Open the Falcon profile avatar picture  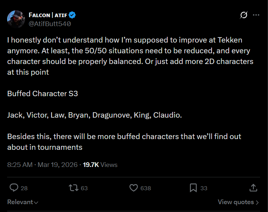[x=16, y=19]
